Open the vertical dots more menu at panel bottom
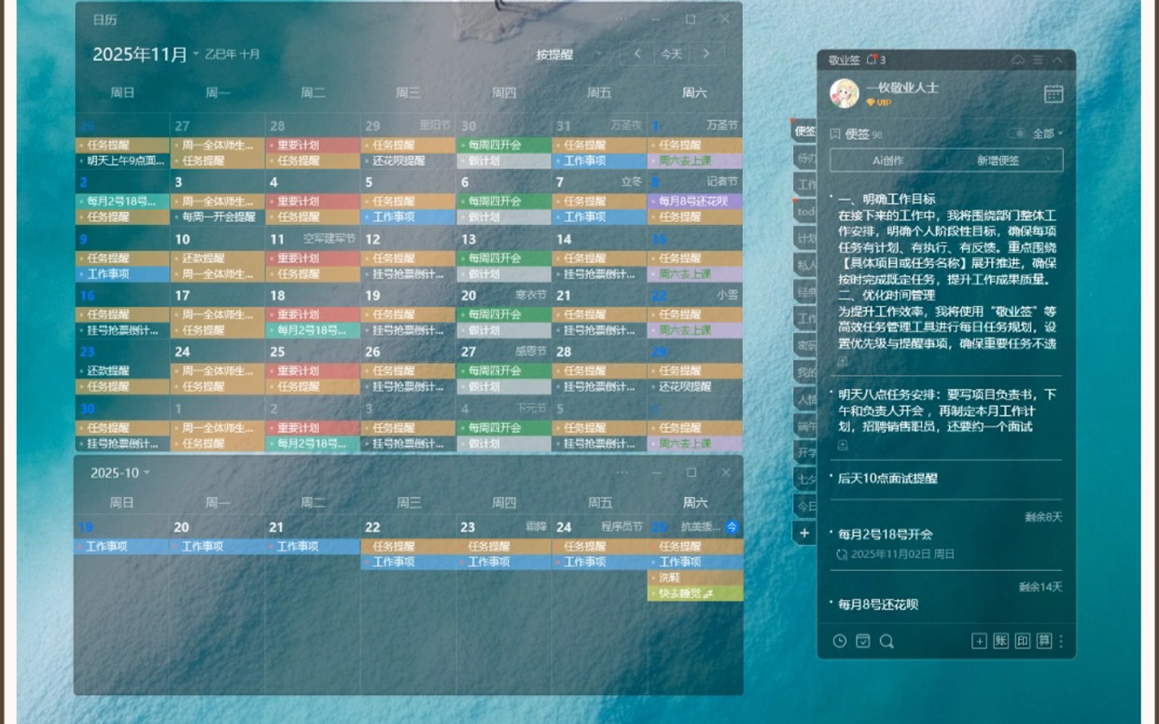 [1062, 641]
